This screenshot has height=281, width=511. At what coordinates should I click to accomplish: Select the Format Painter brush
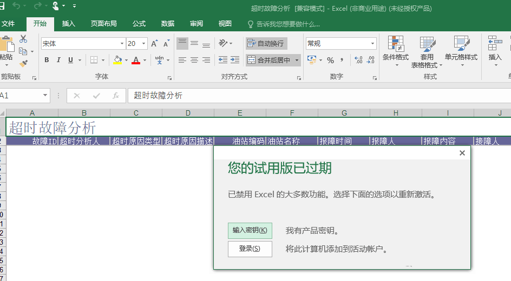pyautogui.click(x=23, y=63)
